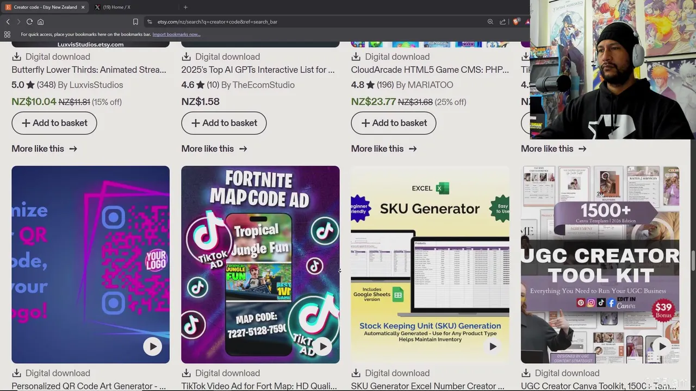Go back to the previous page
Screen dimensions: 696x391
point(8,22)
